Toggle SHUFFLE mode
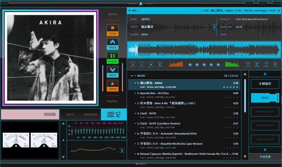The width and height of the screenshot is (282, 167). click(x=112, y=101)
